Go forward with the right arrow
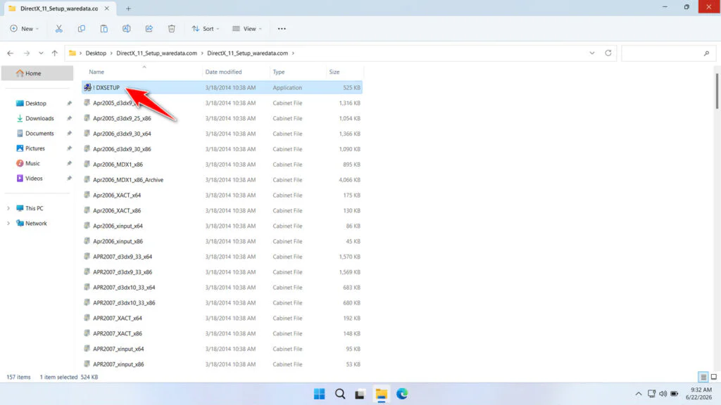Viewport: 721px width, 405px height. (27, 53)
